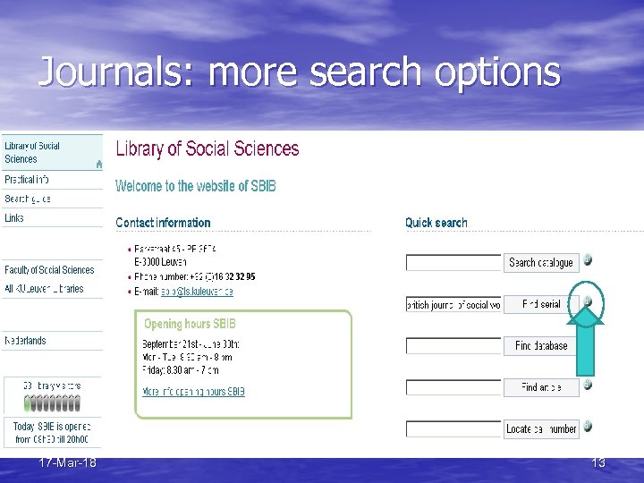644x483 pixels.
Task: Click the Locate call number button
Action: (541, 428)
